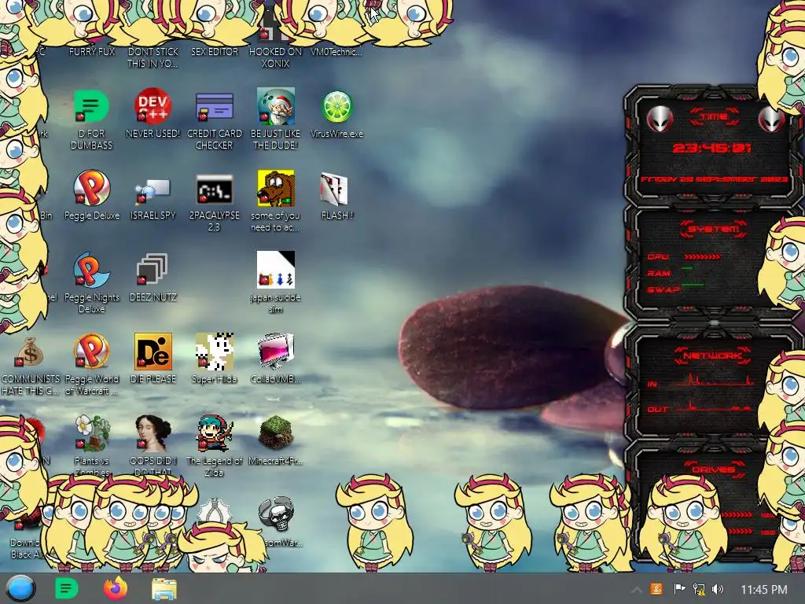This screenshot has width=805, height=604.
Task: Click the CPU usage bar in widget
Action: [x=702, y=256]
